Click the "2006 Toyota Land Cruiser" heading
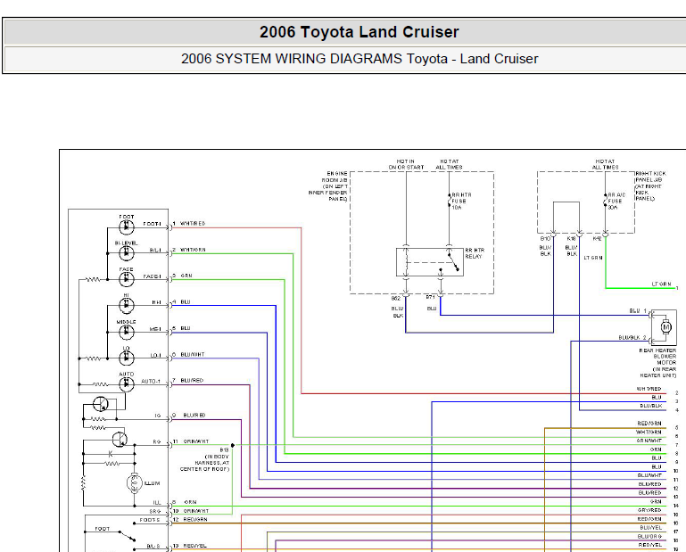This screenshot has width=686, height=552. pyautogui.click(x=359, y=32)
